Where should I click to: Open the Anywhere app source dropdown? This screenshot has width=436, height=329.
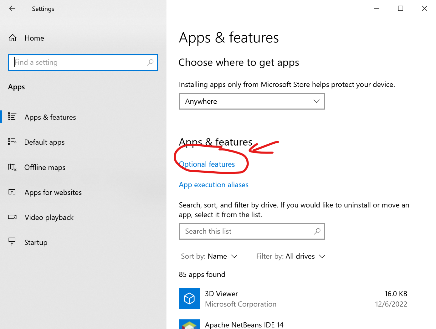[252, 101]
